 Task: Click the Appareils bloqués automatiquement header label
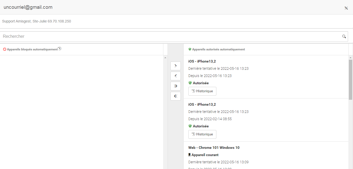click(32, 49)
